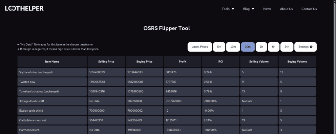Click the 3rd age druidic staff cell

52,101
